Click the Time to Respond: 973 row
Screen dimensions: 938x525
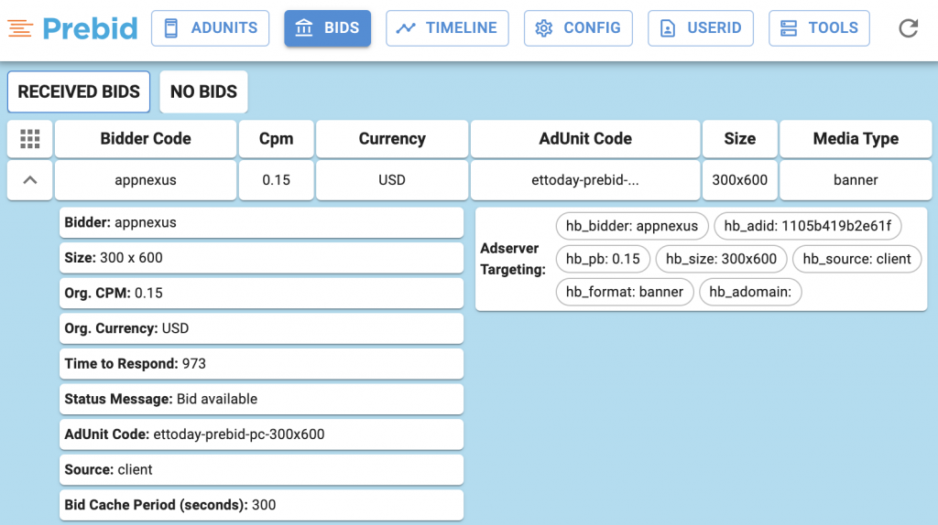[x=261, y=363]
